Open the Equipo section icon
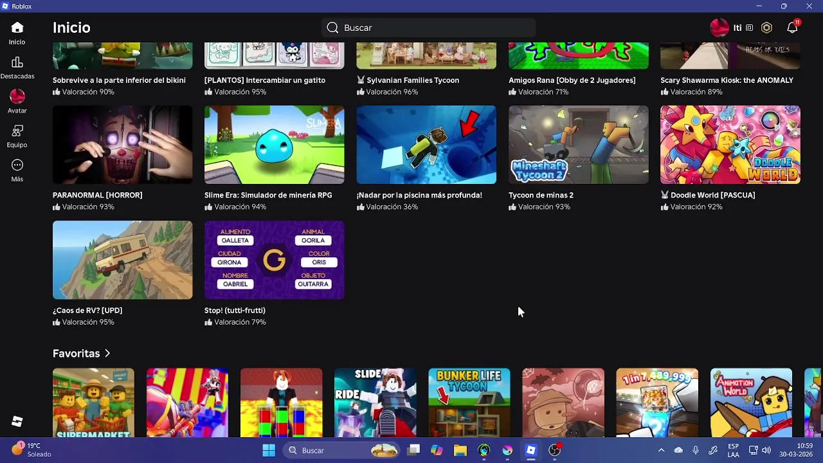Screen dimensions: 823x463 point(17,131)
